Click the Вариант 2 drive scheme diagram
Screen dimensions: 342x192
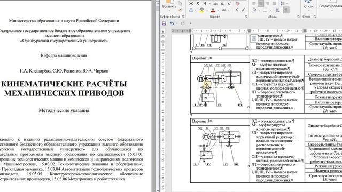(x=220, y=85)
